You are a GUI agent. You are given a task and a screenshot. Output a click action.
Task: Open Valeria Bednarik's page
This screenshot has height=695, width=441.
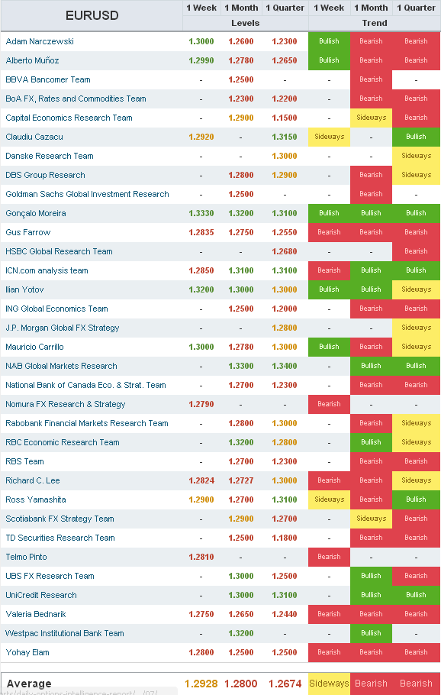pos(36,613)
